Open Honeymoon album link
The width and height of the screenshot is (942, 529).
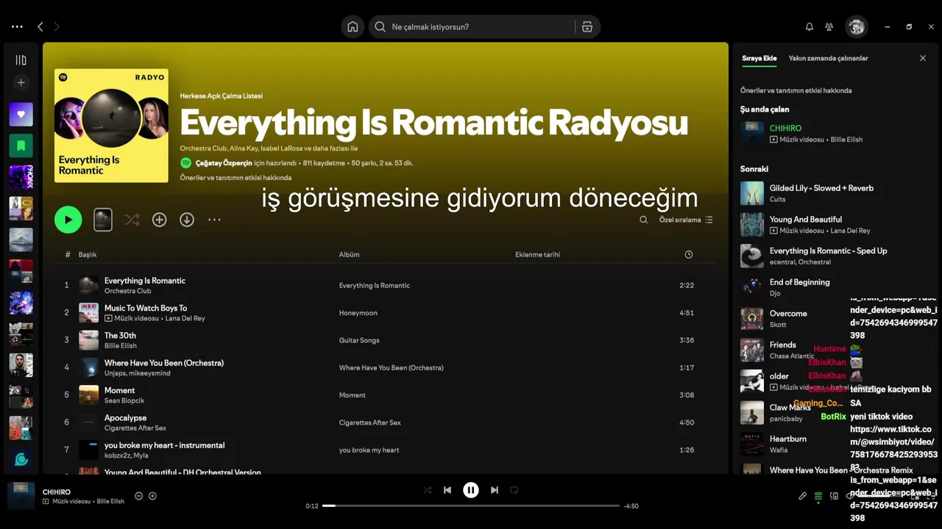tap(358, 313)
